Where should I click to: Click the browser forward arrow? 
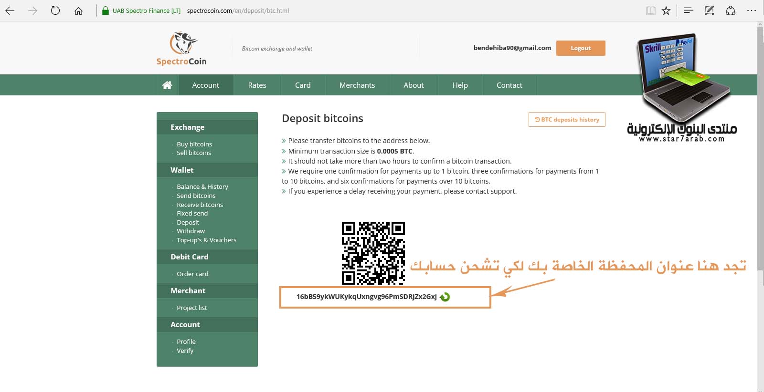pos(32,10)
